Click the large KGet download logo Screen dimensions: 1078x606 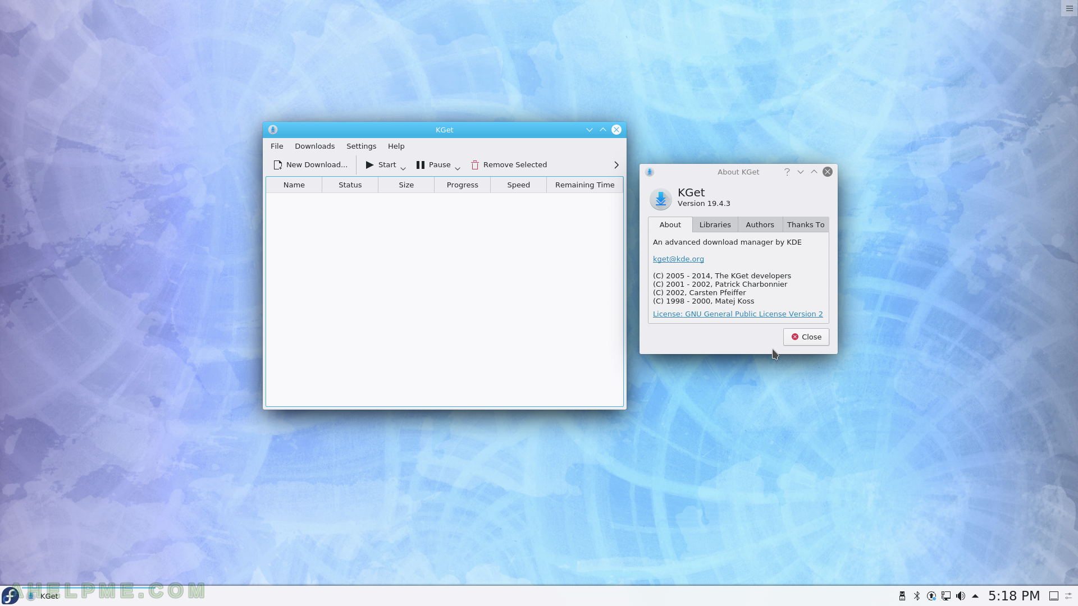click(661, 199)
